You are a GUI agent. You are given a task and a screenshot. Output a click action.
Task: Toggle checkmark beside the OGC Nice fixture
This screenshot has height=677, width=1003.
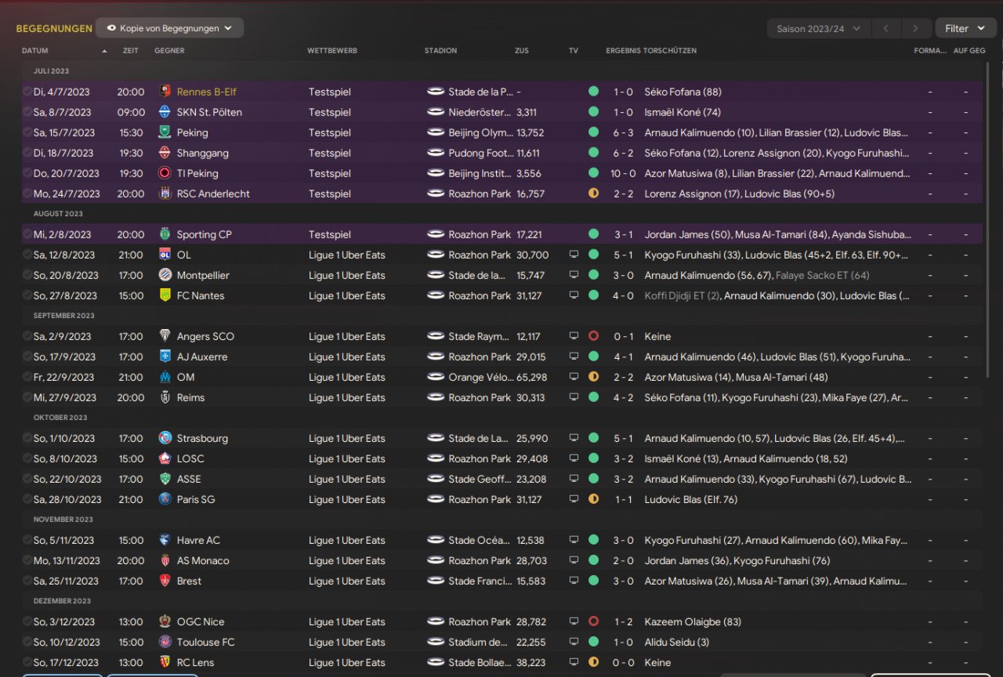click(x=27, y=621)
